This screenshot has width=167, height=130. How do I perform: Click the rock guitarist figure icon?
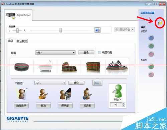coord(87,94)
